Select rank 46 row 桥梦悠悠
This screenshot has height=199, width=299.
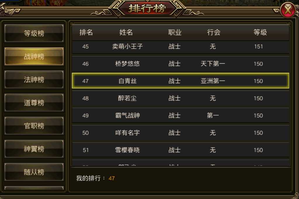180,64
